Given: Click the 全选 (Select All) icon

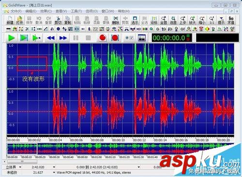Looking at the screenshot, I should click(144, 20).
